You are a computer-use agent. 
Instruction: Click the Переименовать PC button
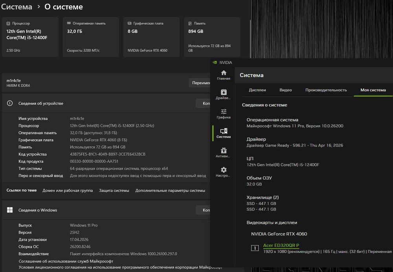[x=200, y=83]
